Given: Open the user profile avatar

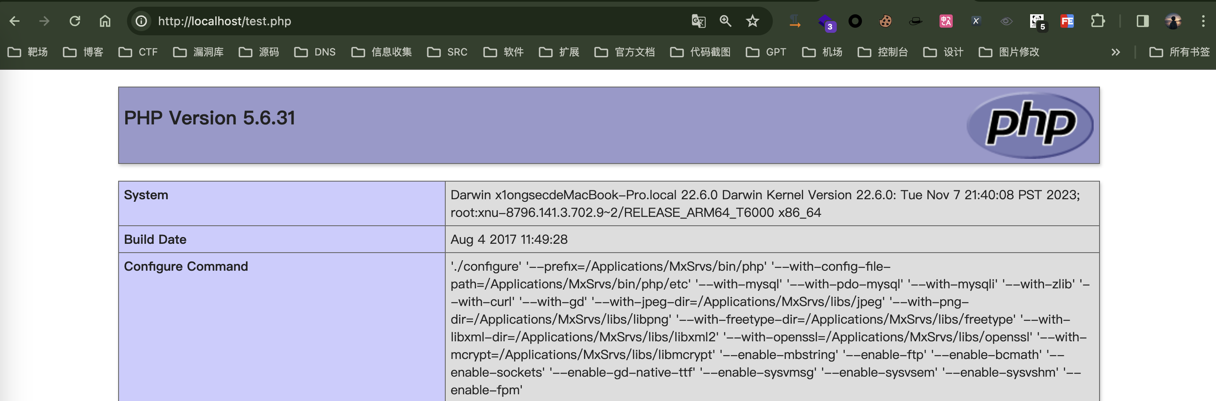Looking at the screenshot, I should pos(1173,21).
